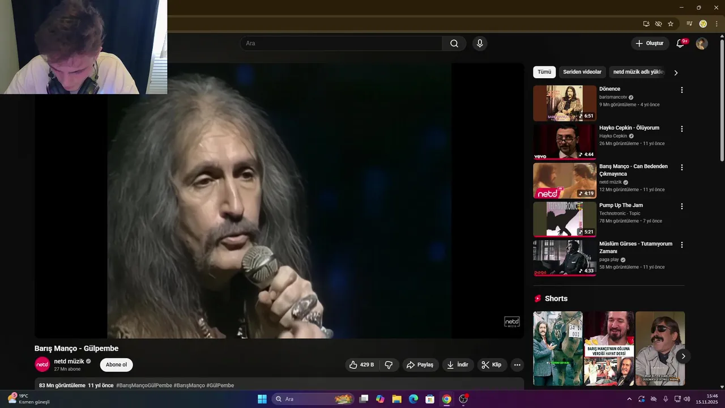Open the Short about Barış Manço'nun oğluna
The image size is (725, 408).
(x=609, y=348)
